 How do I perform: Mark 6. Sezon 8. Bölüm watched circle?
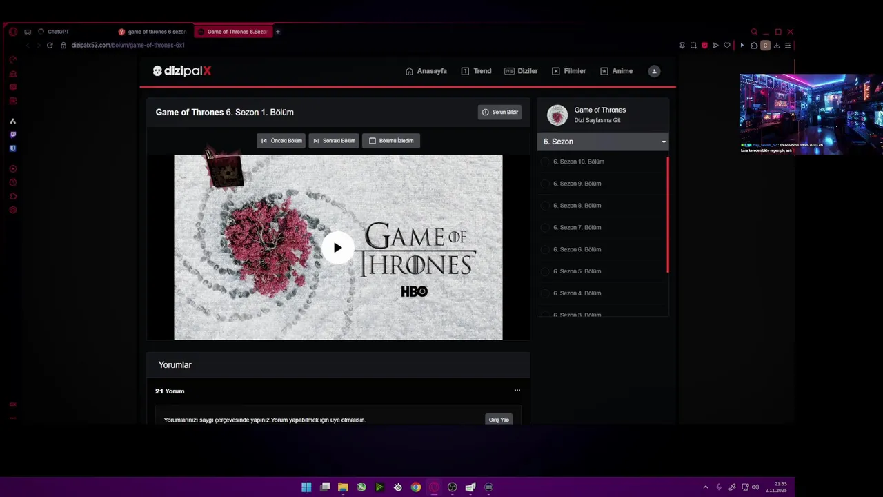(545, 206)
